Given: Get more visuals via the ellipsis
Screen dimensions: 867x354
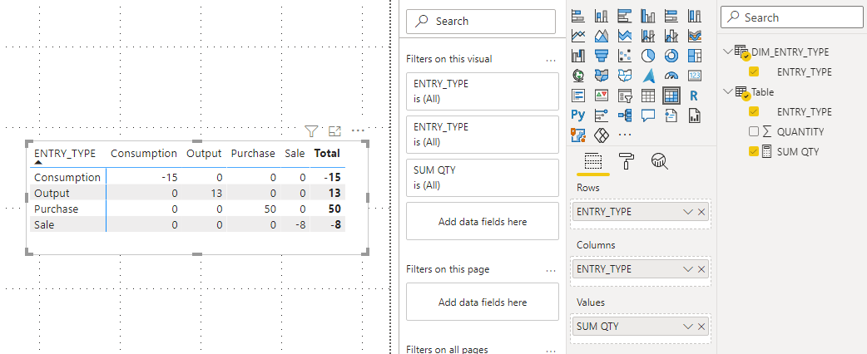Looking at the screenshot, I should (x=625, y=135).
